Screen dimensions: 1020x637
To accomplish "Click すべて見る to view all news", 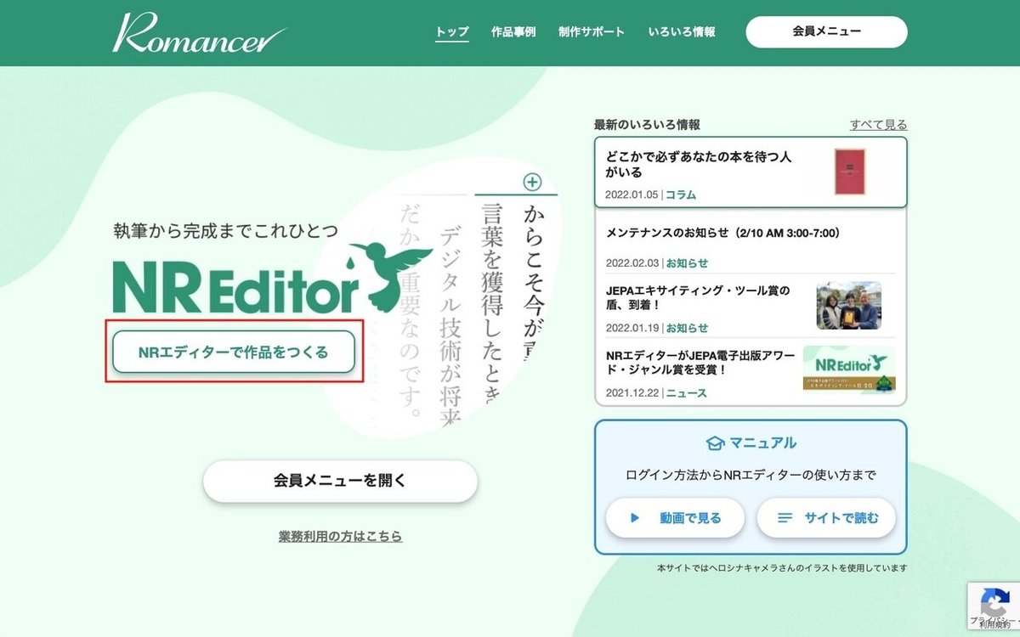I will 879,124.
